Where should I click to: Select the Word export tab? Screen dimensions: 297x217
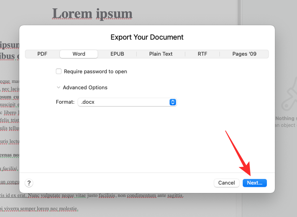[79, 54]
